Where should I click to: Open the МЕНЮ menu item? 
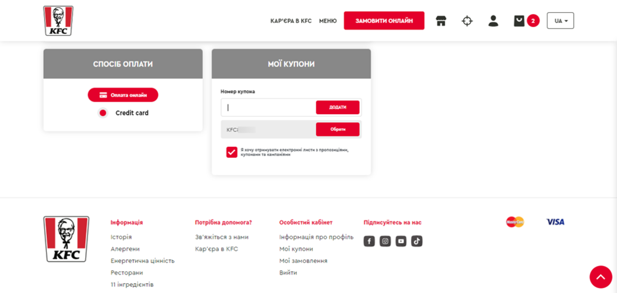click(x=328, y=21)
